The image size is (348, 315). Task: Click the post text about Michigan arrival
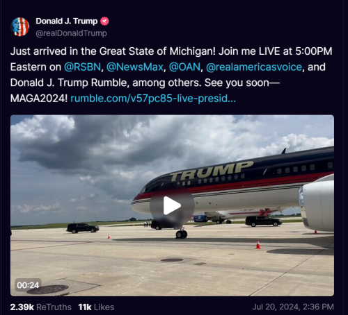click(x=171, y=75)
